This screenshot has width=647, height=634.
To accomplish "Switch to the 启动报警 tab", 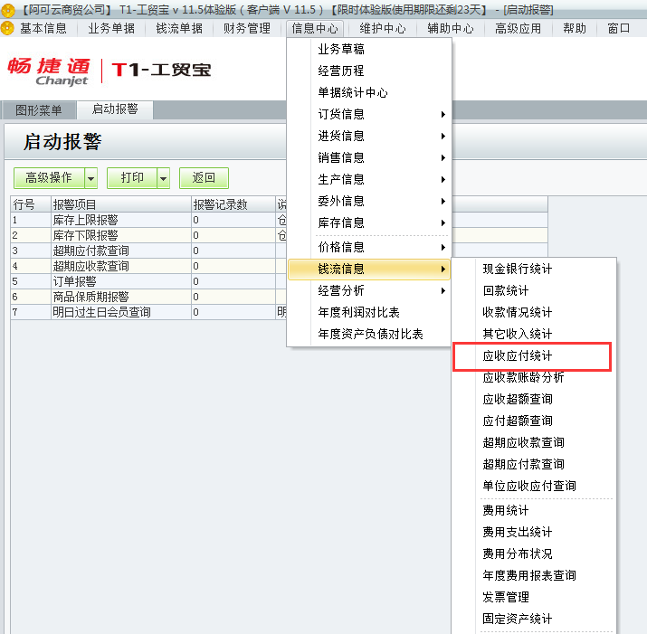I will 115,109.
